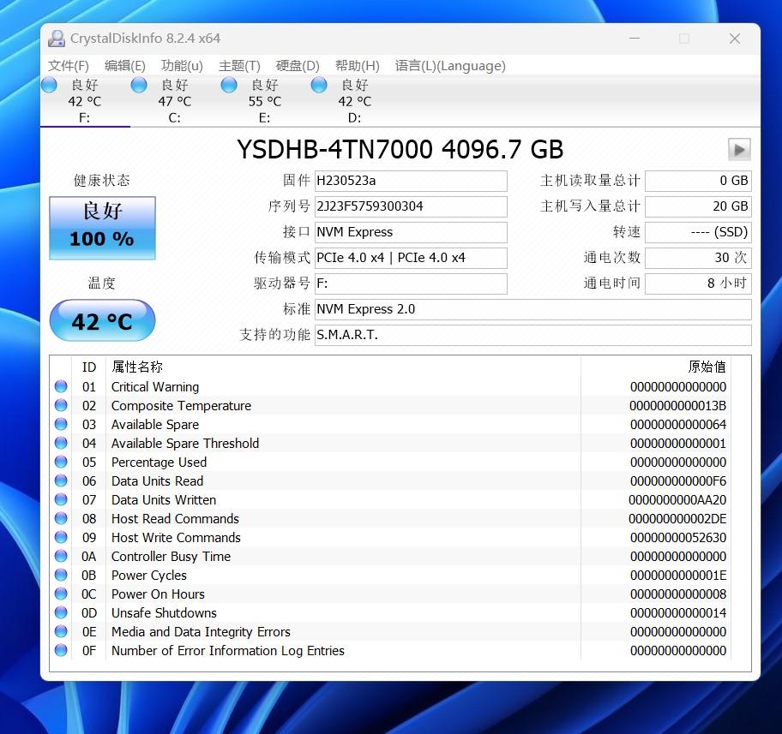Click the status icon of Host Read Commands row
The height and width of the screenshot is (734, 782).
point(61,518)
